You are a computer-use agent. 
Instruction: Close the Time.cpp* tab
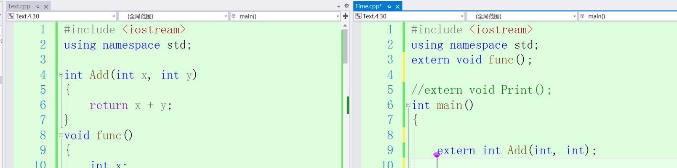(397, 6)
